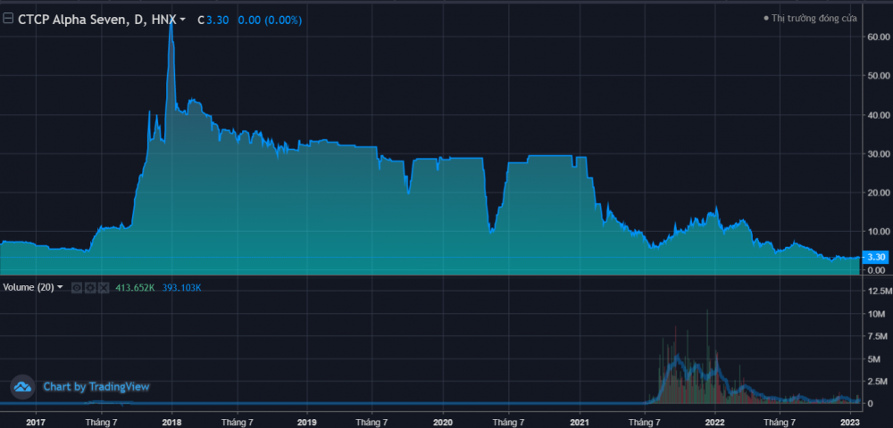Click the 60.00 level on the price scale
This screenshot has height=428, width=893.
click(x=875, y=37)
